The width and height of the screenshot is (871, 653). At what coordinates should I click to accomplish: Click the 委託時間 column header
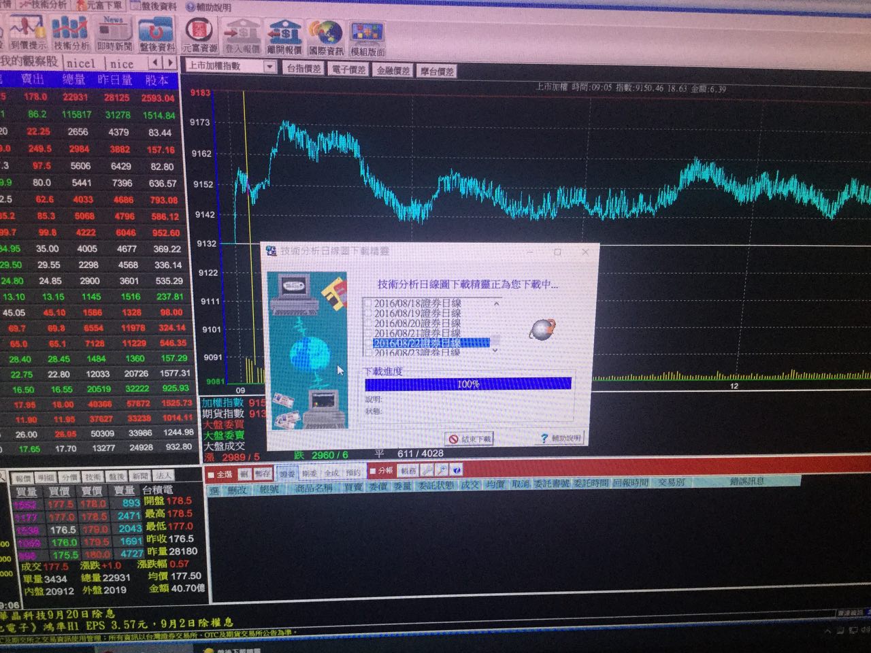(590, 484)
